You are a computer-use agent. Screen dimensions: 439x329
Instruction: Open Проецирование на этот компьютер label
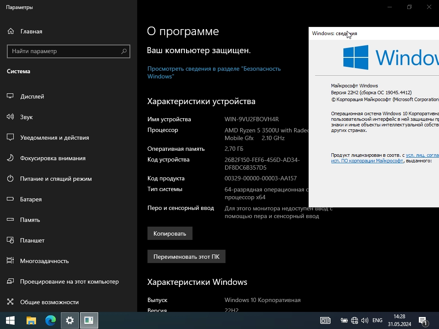[x=69, y=282]
